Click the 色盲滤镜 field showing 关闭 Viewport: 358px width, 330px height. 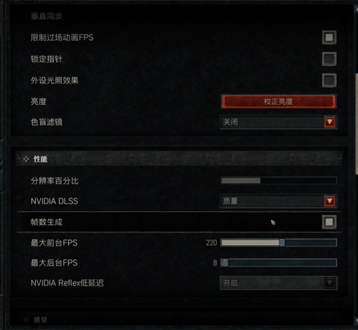coord(278,122)
